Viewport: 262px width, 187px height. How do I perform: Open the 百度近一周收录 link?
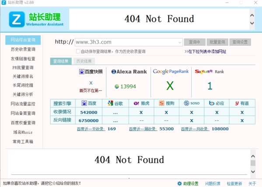[143, 129]
